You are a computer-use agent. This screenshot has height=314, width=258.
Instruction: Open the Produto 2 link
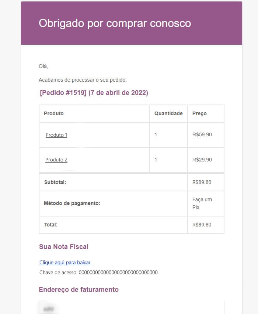tap(56, 160)
